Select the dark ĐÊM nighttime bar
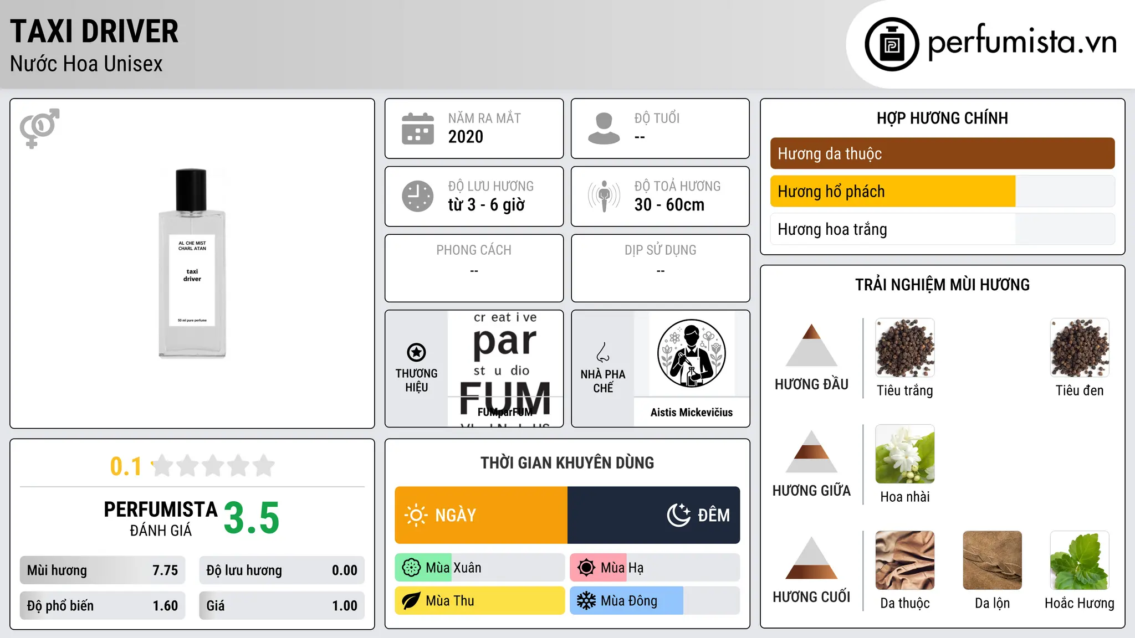The height and width of the screenshot is (638, 1135). 654,515
